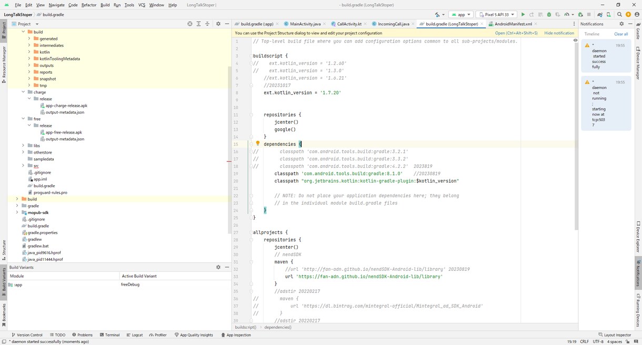Image resolution: width=642 pixels, height=345 pixels.
Task: Run the app with the green play icon
Action: coord(523,15)
